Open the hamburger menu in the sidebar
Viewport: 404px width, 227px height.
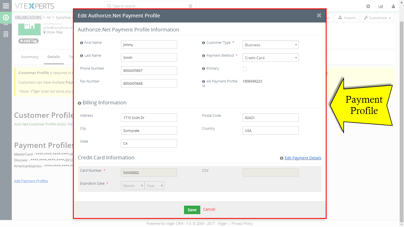[x=6, y=6]
